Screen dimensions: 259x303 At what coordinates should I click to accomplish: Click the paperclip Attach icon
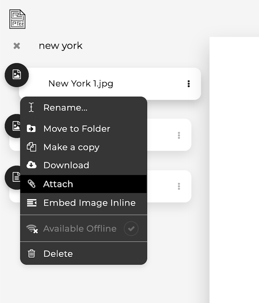click(x=31, y=184)
